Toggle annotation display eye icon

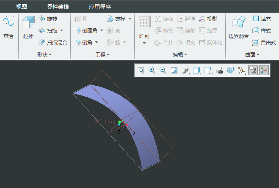coord(253,70)
